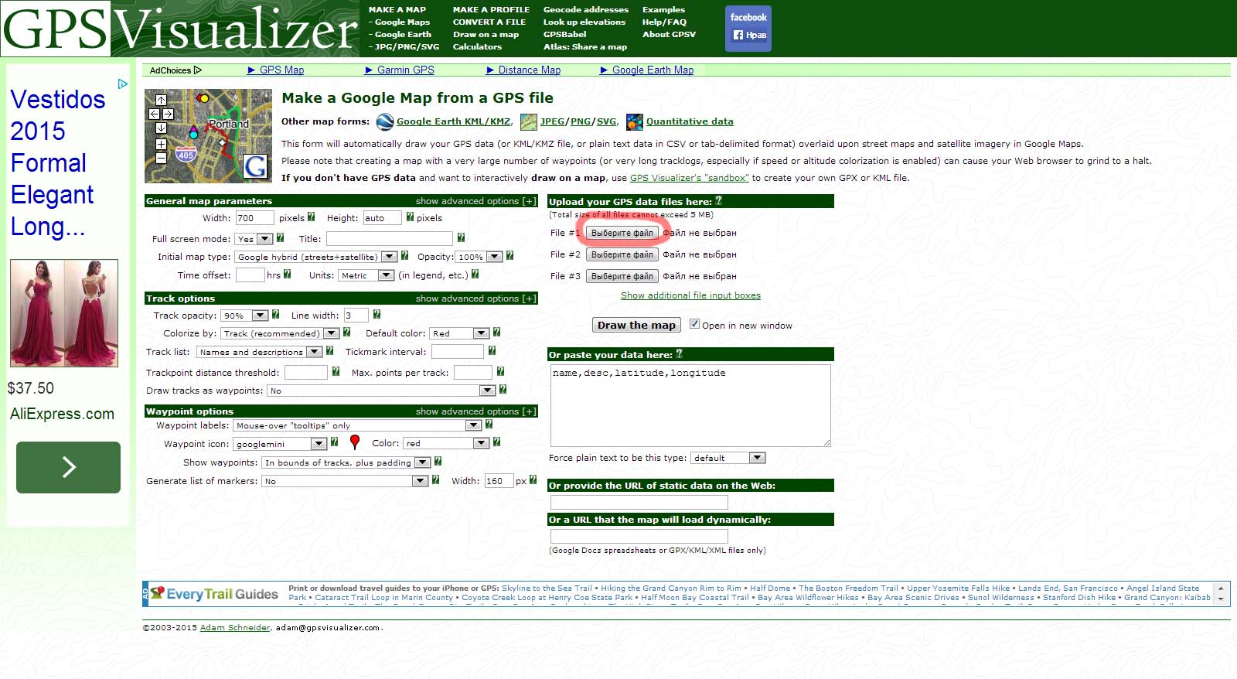Open help icon beside Opacity dropdown
Viewport: 1237px width, 679px height.
click(x=509, y=256)
